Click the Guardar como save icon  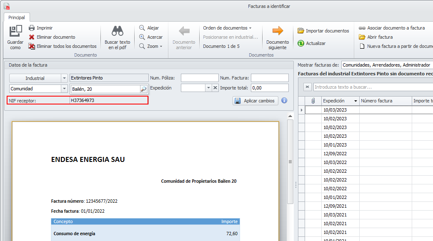tap(15, 32)
